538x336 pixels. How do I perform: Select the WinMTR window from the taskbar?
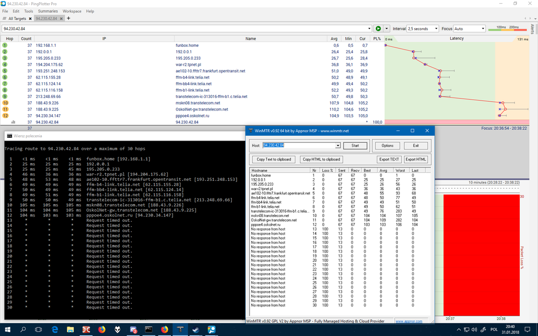click(181, 329)
